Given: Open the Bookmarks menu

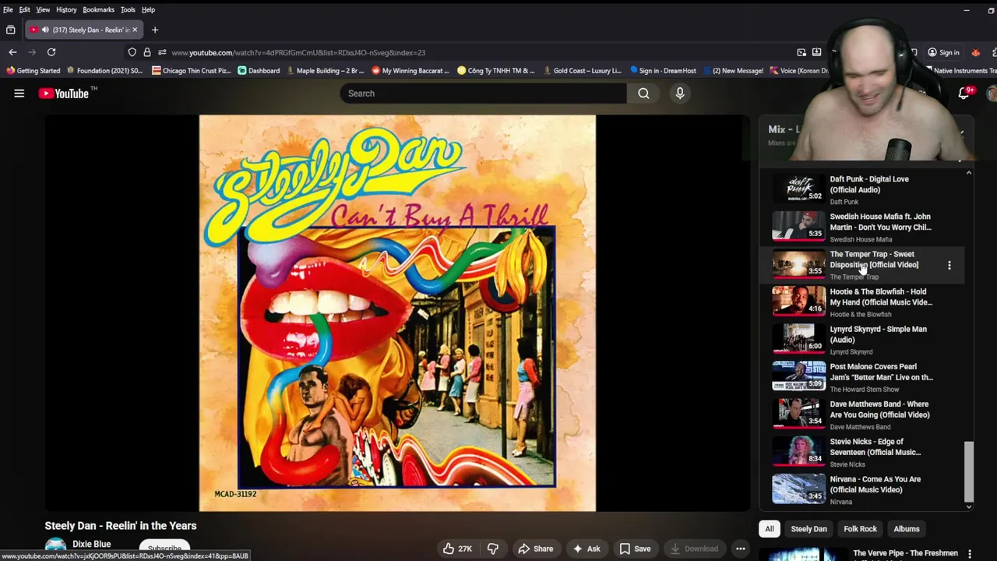Looking at the screenshot, I should tap(99, 9).
